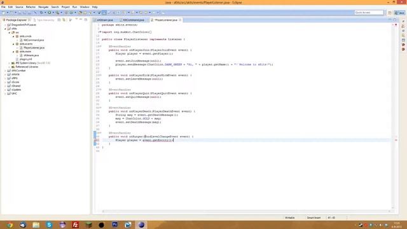Collapse the skits.events package

13,44
